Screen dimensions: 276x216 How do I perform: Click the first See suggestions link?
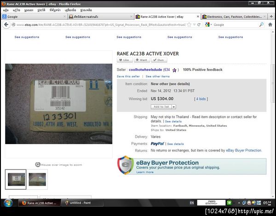point(27,37)
